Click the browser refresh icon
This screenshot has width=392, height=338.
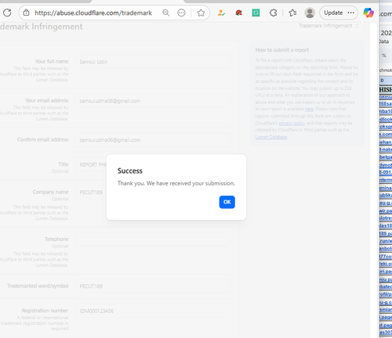tap(7, 13)
